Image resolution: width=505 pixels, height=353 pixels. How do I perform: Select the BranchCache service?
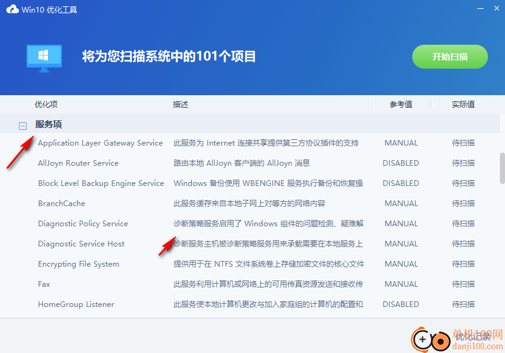61,204
